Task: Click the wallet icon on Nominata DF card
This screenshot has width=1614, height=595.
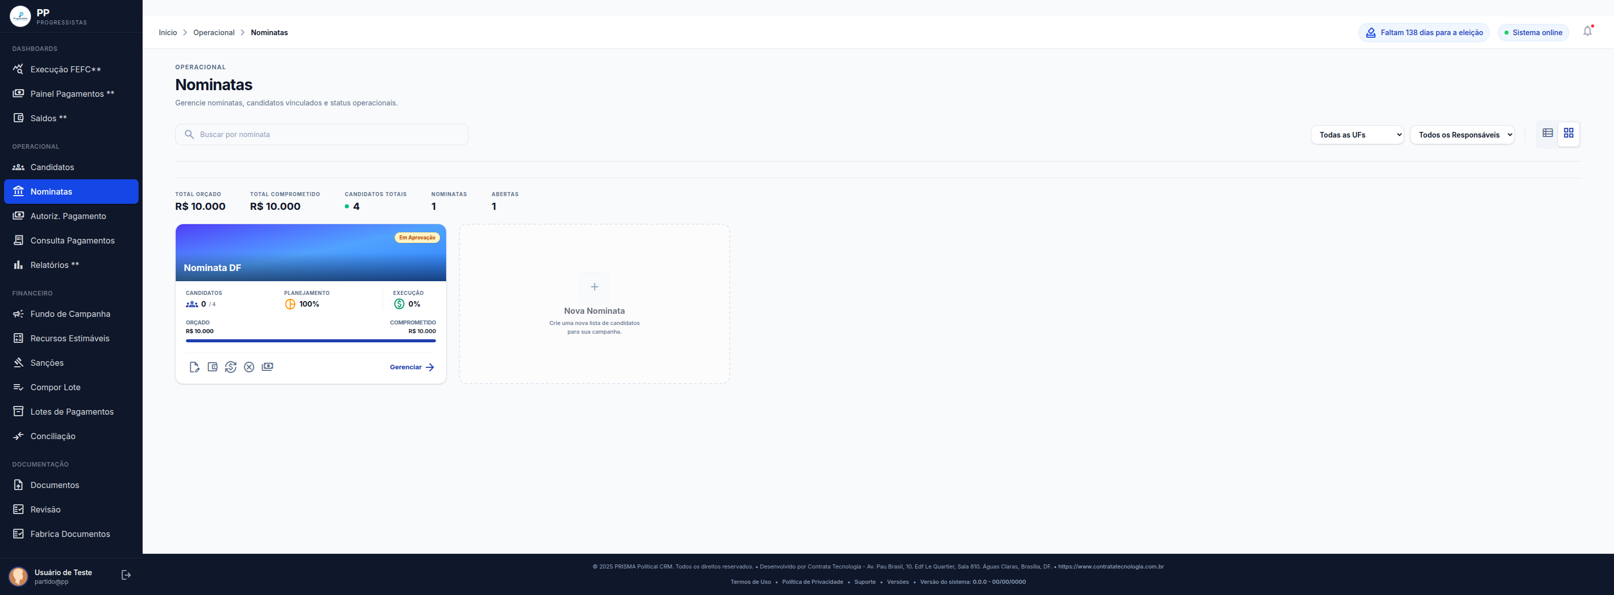Action: point(212,367)
